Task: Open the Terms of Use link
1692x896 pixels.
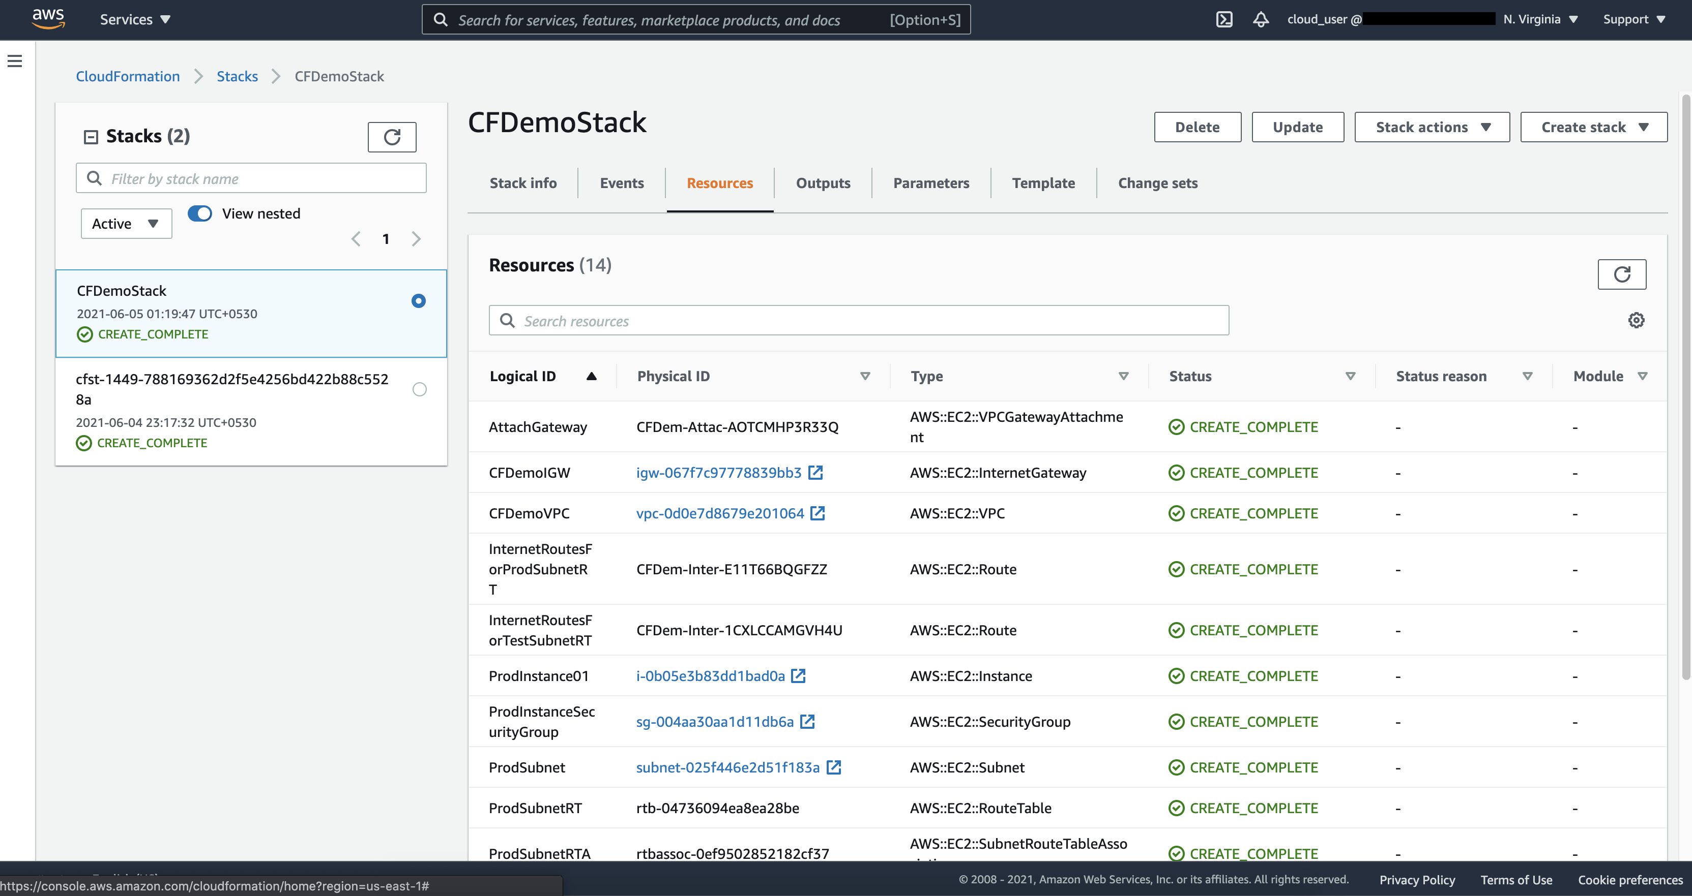Action: point(1516,880)
